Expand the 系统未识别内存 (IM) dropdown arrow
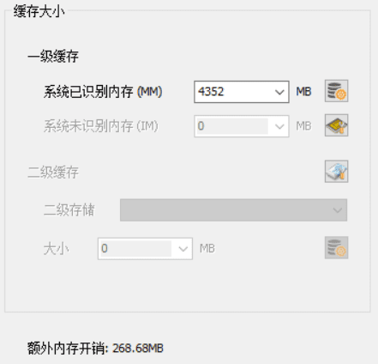This screenshot has height=364, width=378. [279, 126]
